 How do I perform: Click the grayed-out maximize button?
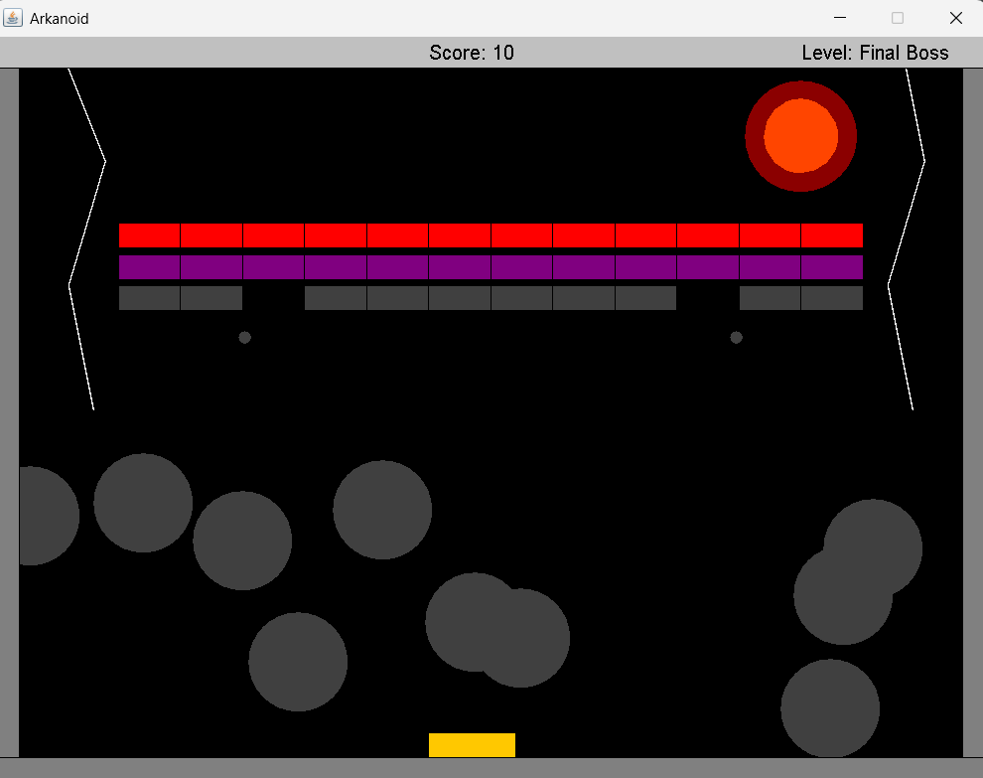[898, 18]
